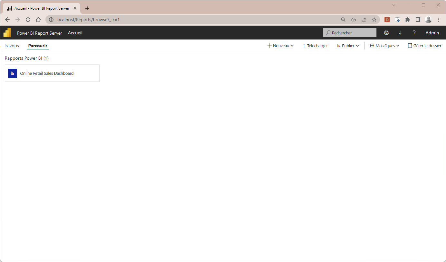Expand the Mosaïques view dropdown
This screenshot has height=262, width=446.
tap(385, 46)
